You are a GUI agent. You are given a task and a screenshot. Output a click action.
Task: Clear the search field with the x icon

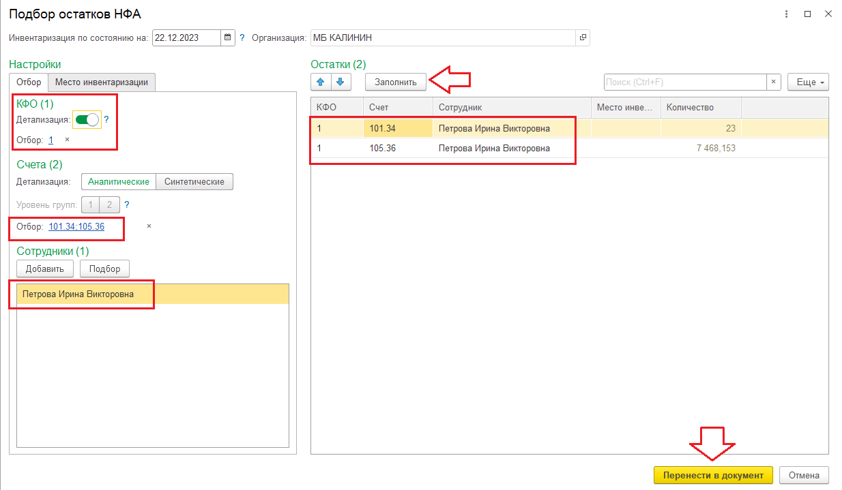click(x=773, y=82)
